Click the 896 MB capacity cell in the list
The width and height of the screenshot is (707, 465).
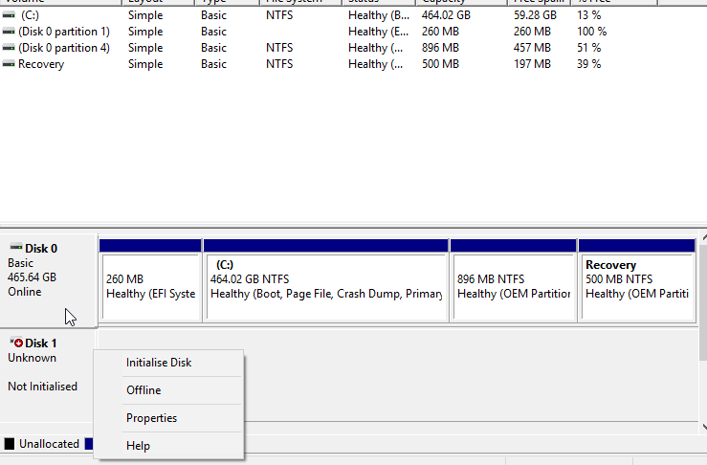click(x=440, y=48)
